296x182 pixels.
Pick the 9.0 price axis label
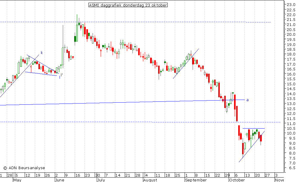(x=292, y=144)
